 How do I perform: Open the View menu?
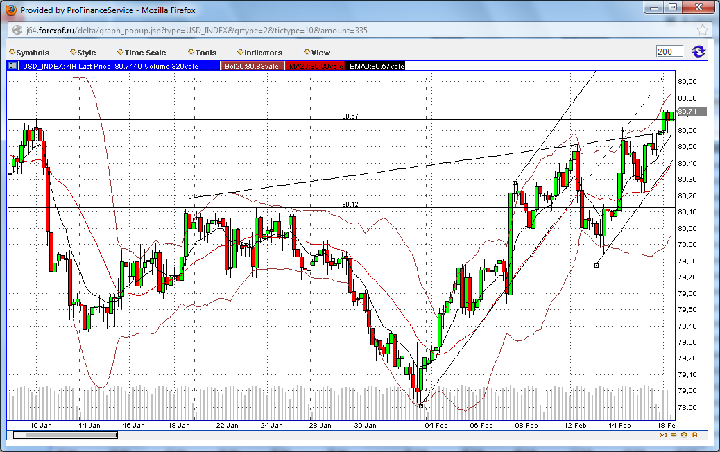tap(317, 53)
